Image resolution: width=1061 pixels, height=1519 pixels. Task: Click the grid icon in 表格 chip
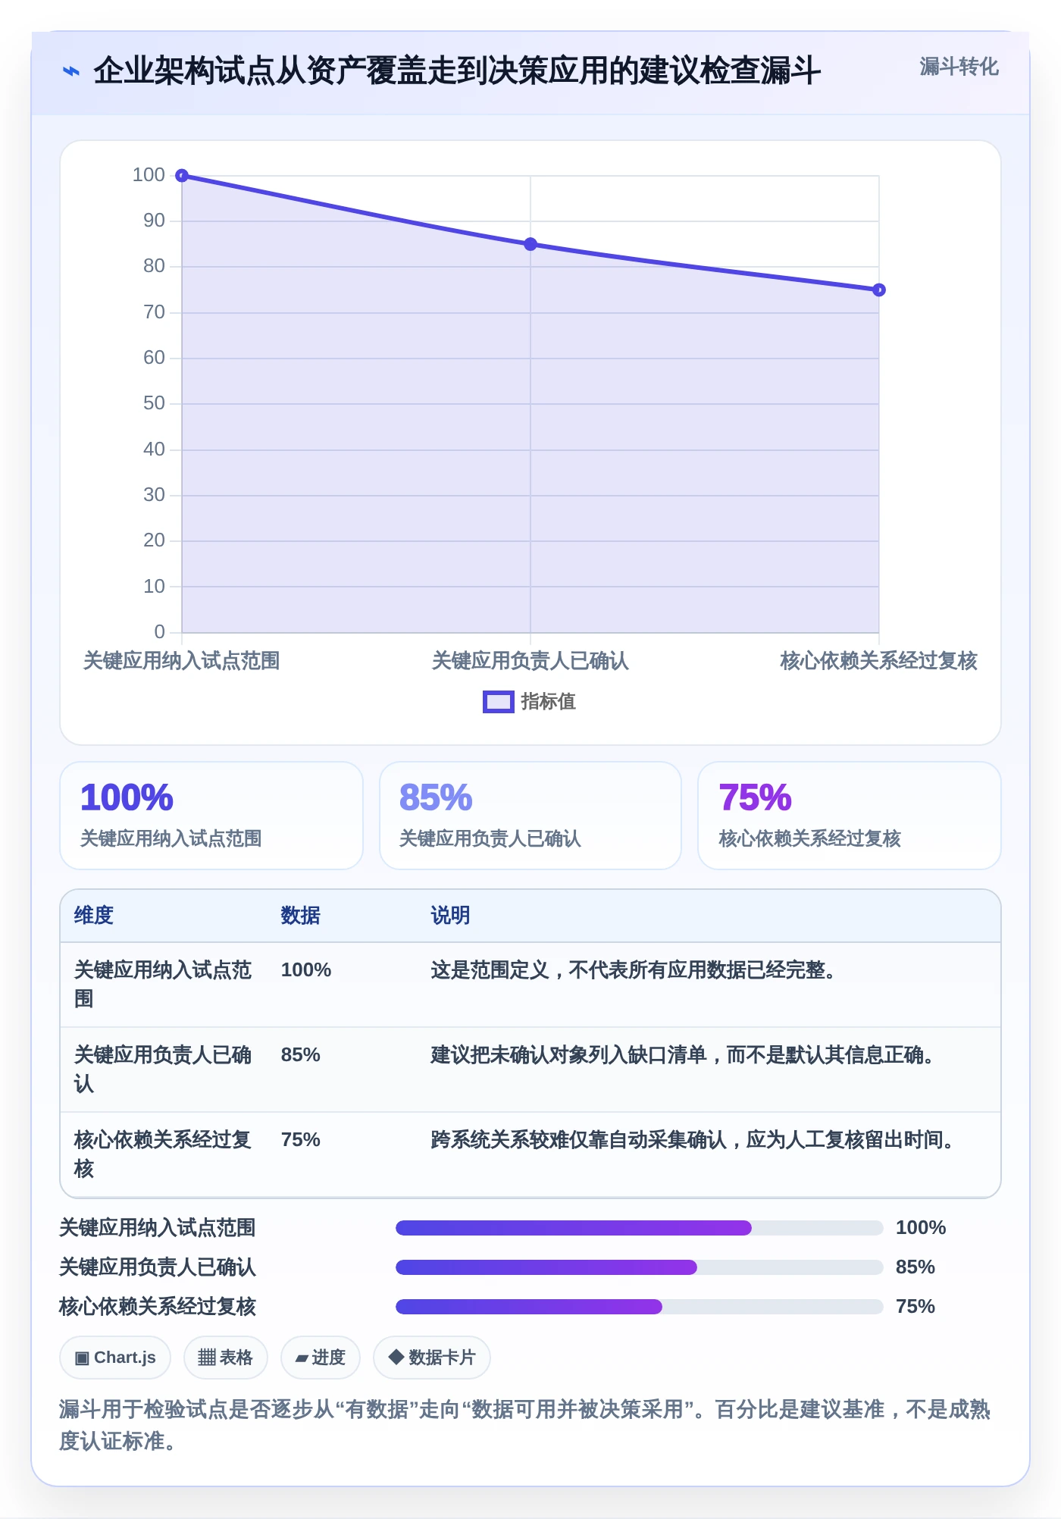[x=207, y=1358]
